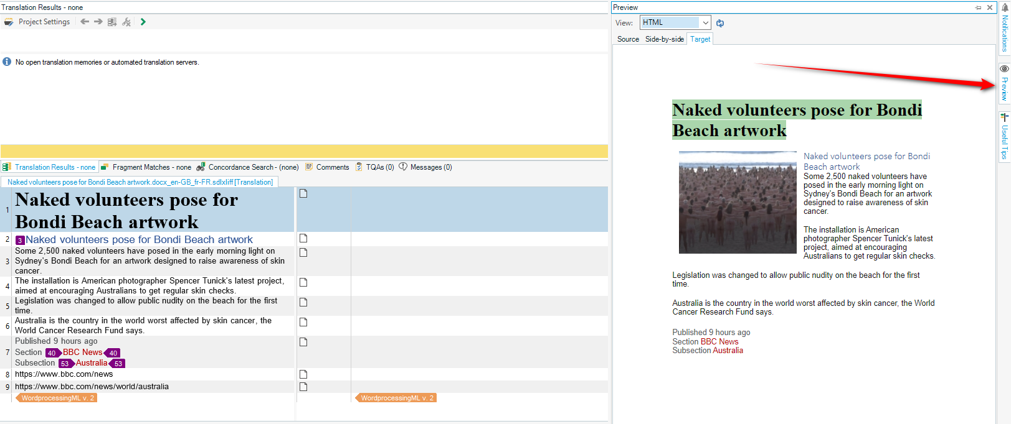Click opening tag 40 before BBC News
This screenshot has width=1011, height=424.
coord(52,353)
